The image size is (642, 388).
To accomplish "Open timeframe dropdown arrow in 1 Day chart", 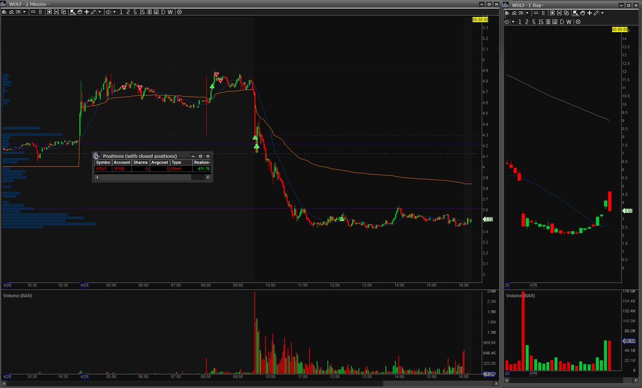I will click(513, 22).
